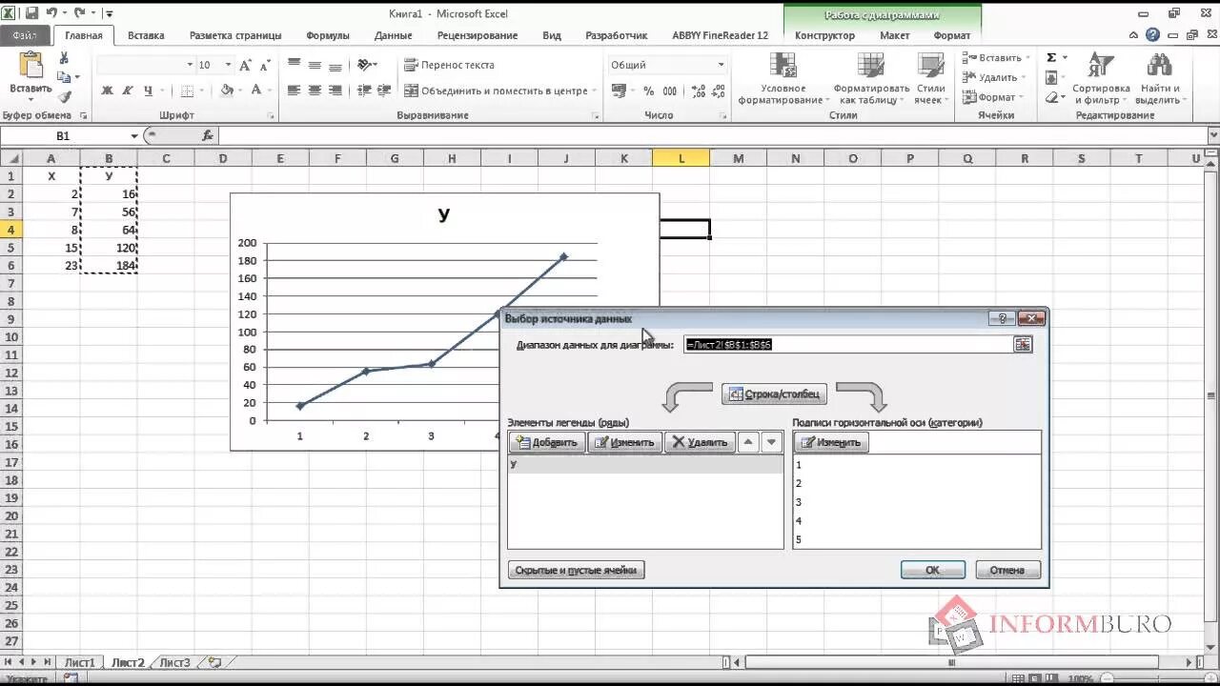The height and width of the screenshot is (686, 1220).
Task: Open the Name Box dropdown arrow
Action: [133, 136]
